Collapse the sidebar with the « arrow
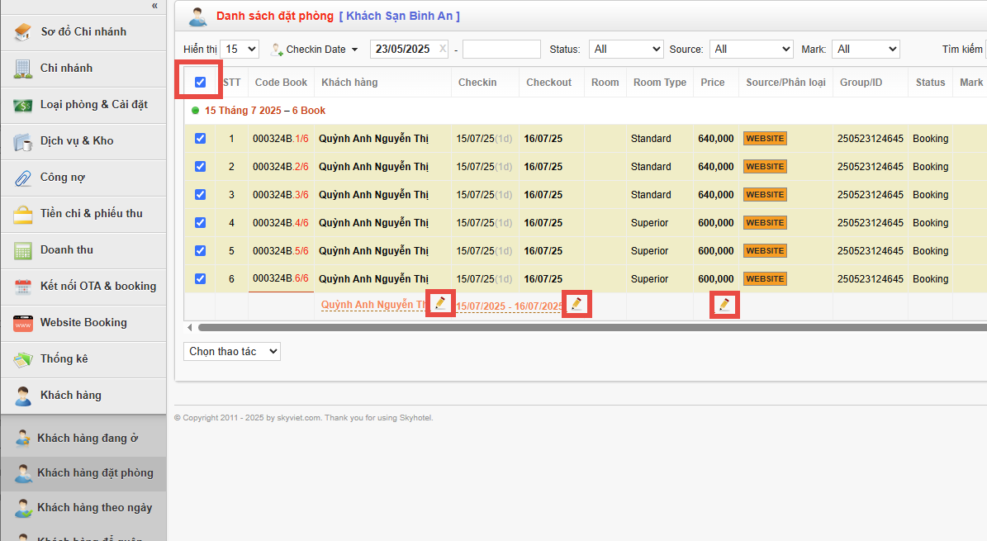Image resolution: width=987 pixels, height=541 pixels. click(x=154, y=6)
